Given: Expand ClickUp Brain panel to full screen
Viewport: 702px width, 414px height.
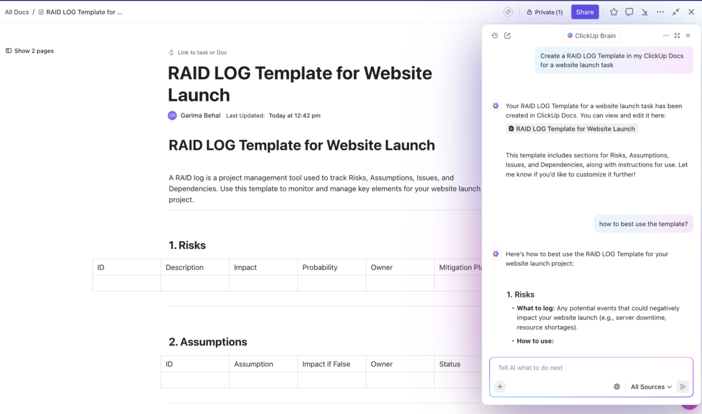Looking at the screenshot, I should (x=677, y=35).
